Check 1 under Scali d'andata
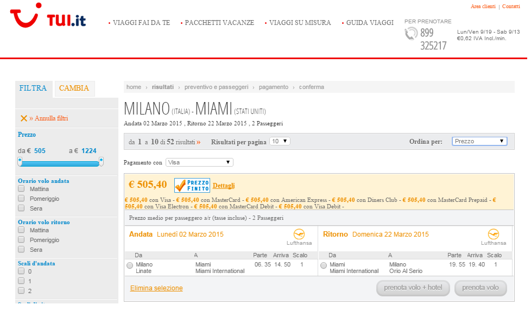531x330 pixels. (x=21, y=281)
